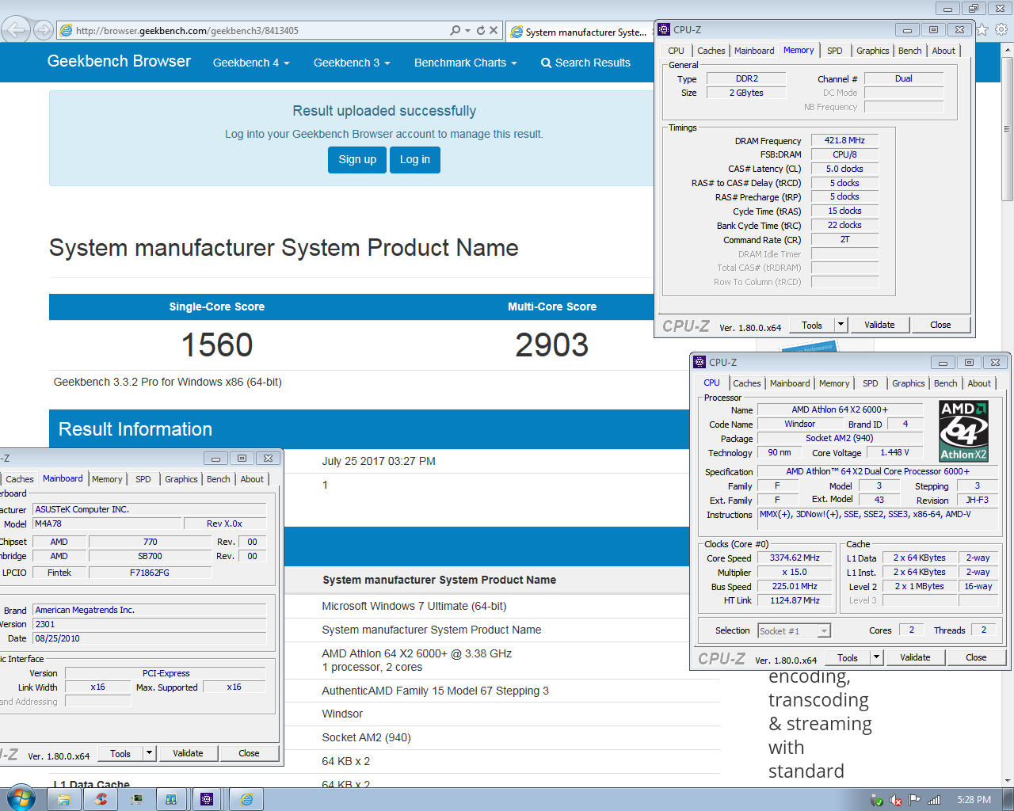
Task: Click the single-core score 1560
Action: pyautogui.click(x=217, y=345)
